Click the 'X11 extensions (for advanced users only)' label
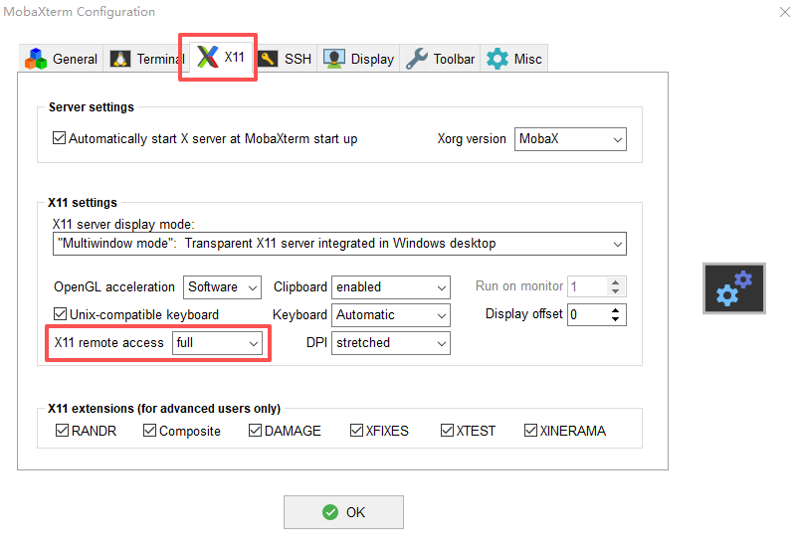The width and height of the screenshot is (799, 551). coord(164,409)
